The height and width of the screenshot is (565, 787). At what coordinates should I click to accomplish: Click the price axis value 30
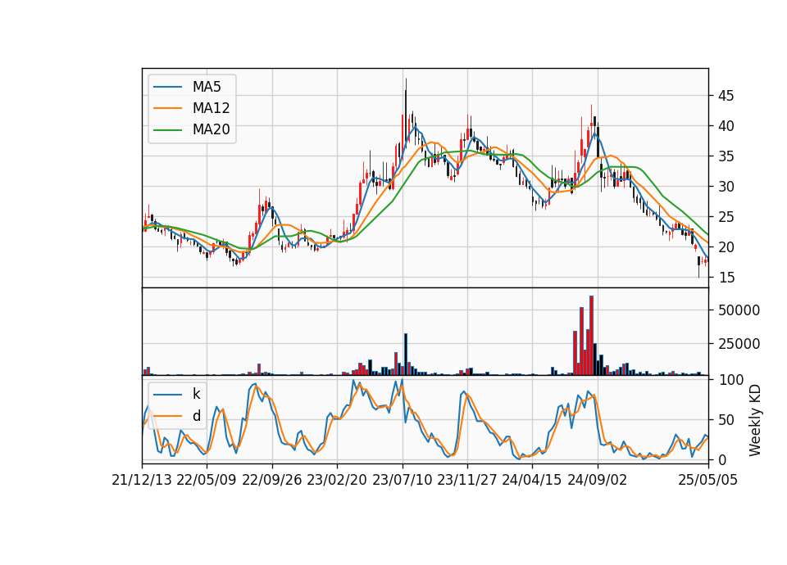coord(726,187)
